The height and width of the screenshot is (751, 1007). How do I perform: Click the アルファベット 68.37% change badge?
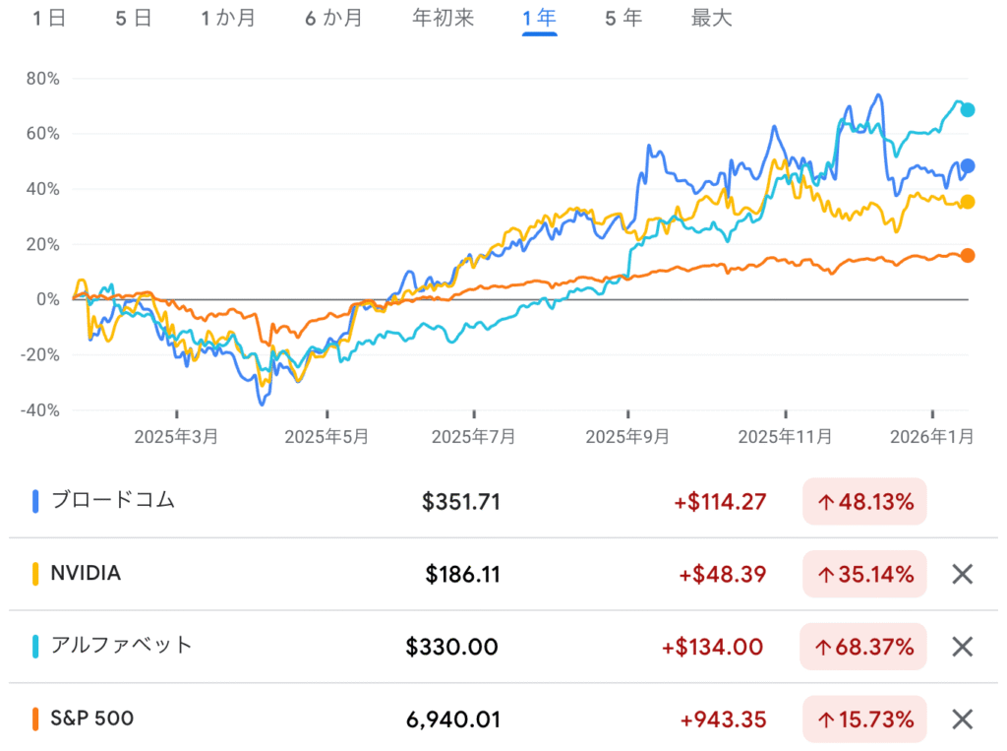coord(863,647)
